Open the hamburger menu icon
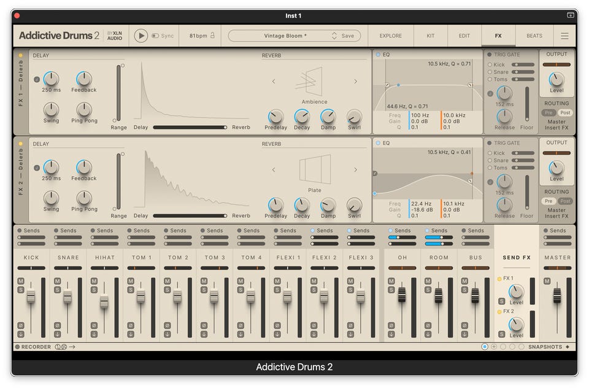This screenshot has height=389, width=589. [564, 36]
